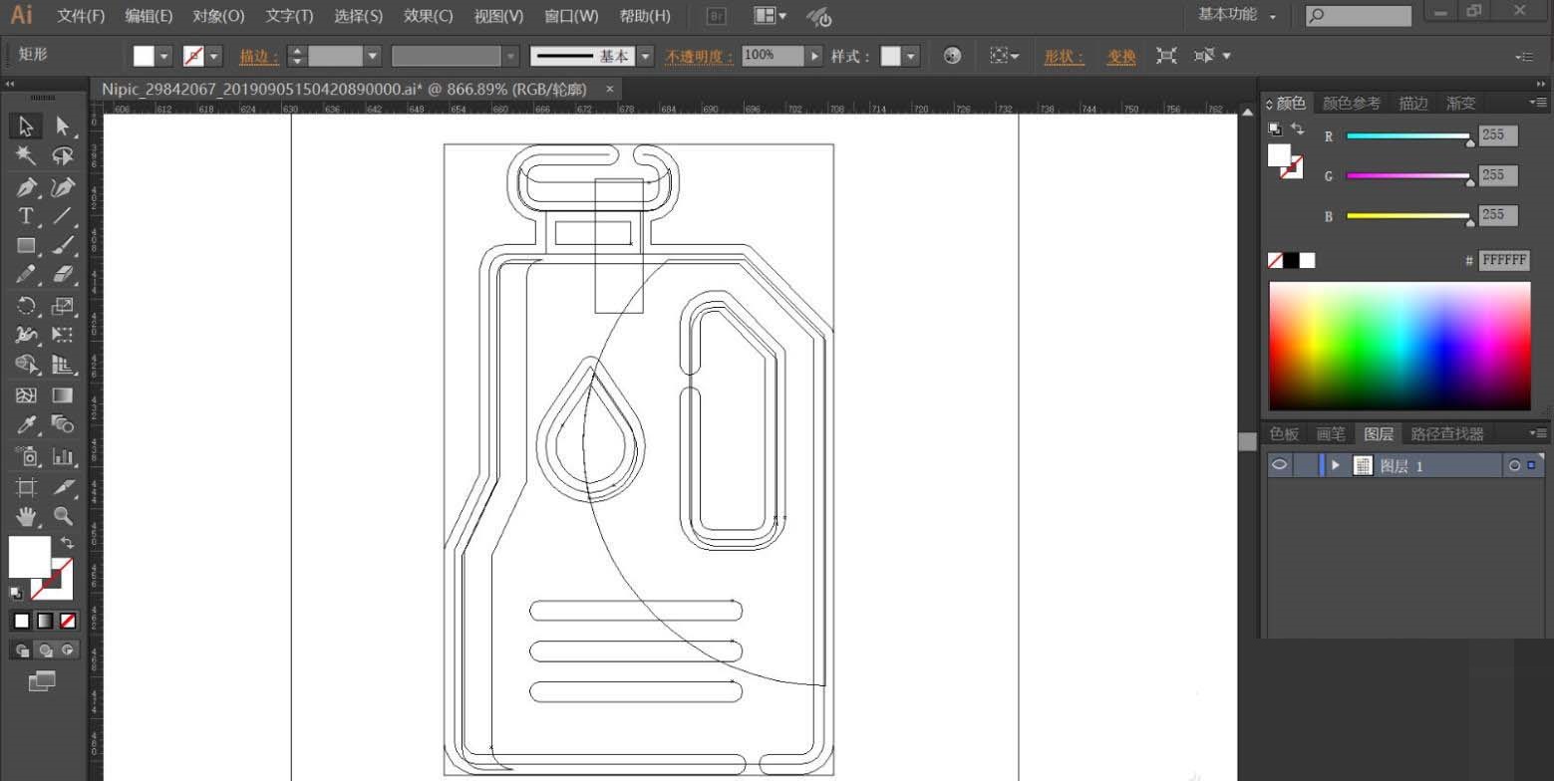Open the 不透明度 opacity dropdown

point(814,56)
